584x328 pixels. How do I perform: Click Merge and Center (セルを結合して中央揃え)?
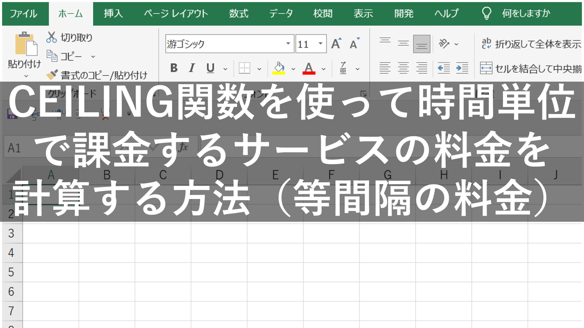coord(531,68)
